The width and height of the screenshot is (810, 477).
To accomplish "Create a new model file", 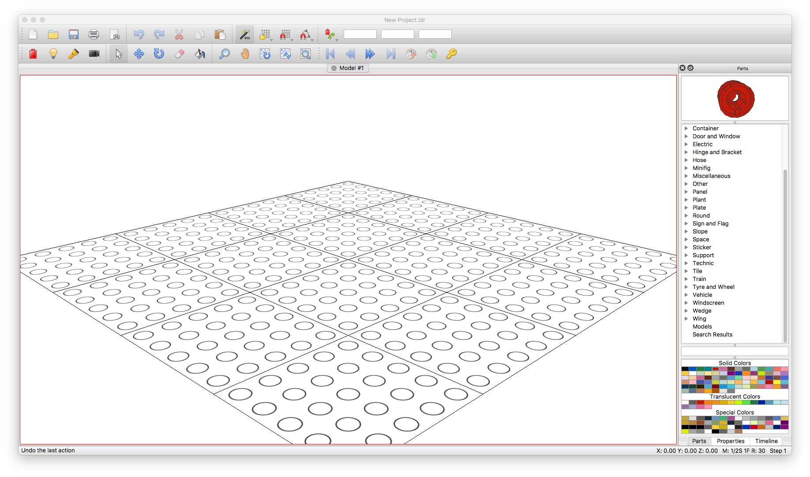I will [x=33, y=34].
